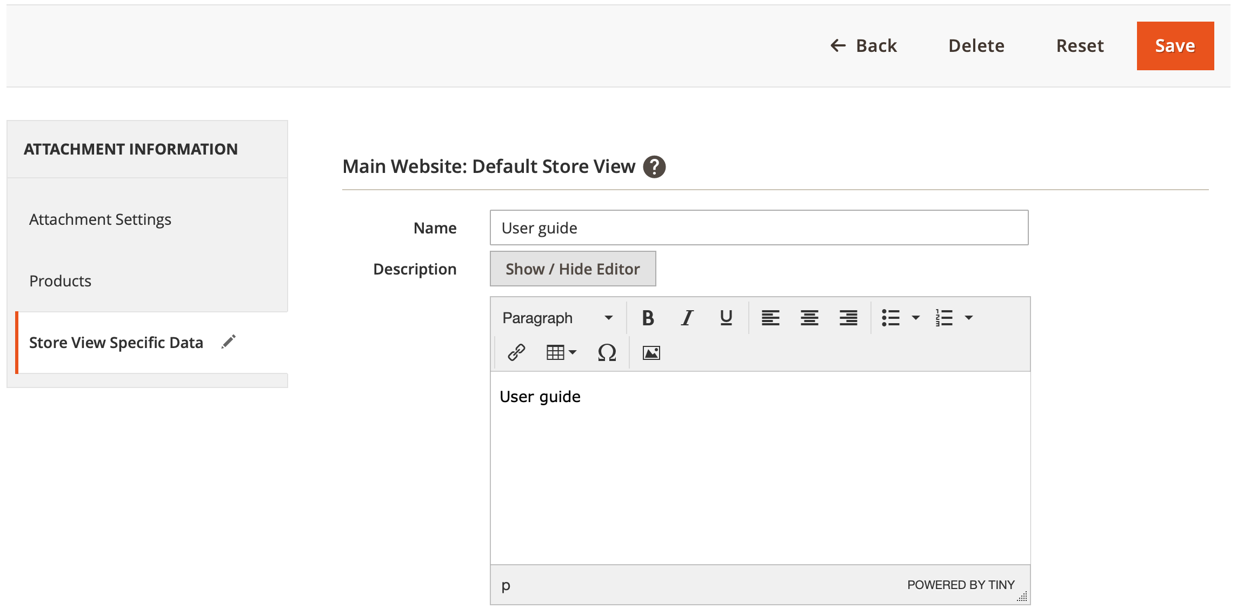The width and height of the screenshot is (1237, 615).
Task: Insert a special character (Omega)
Action: click(x=607, y=352)
